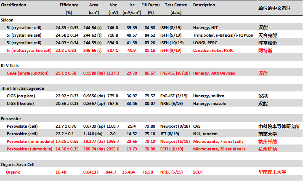
Task: Click efficiency 29.1 ± 0.58
Action: click(66, 73)
